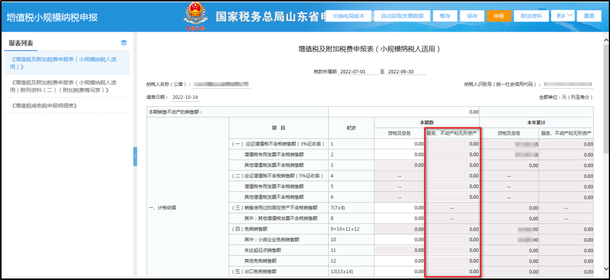This screenshot has width=610, height=280.
Task: Click row 13 出口免税销售额 货物及劳务 current cell
Action: [x=399, y=271]
